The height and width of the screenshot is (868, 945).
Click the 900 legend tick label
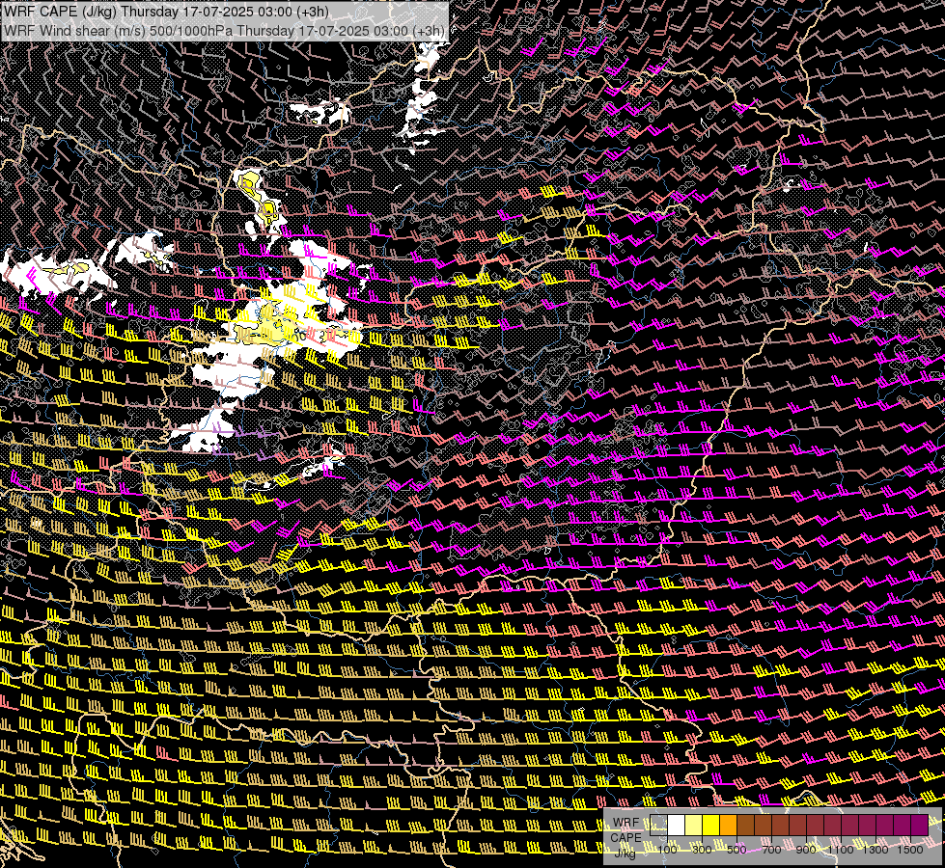pos(806,850)
